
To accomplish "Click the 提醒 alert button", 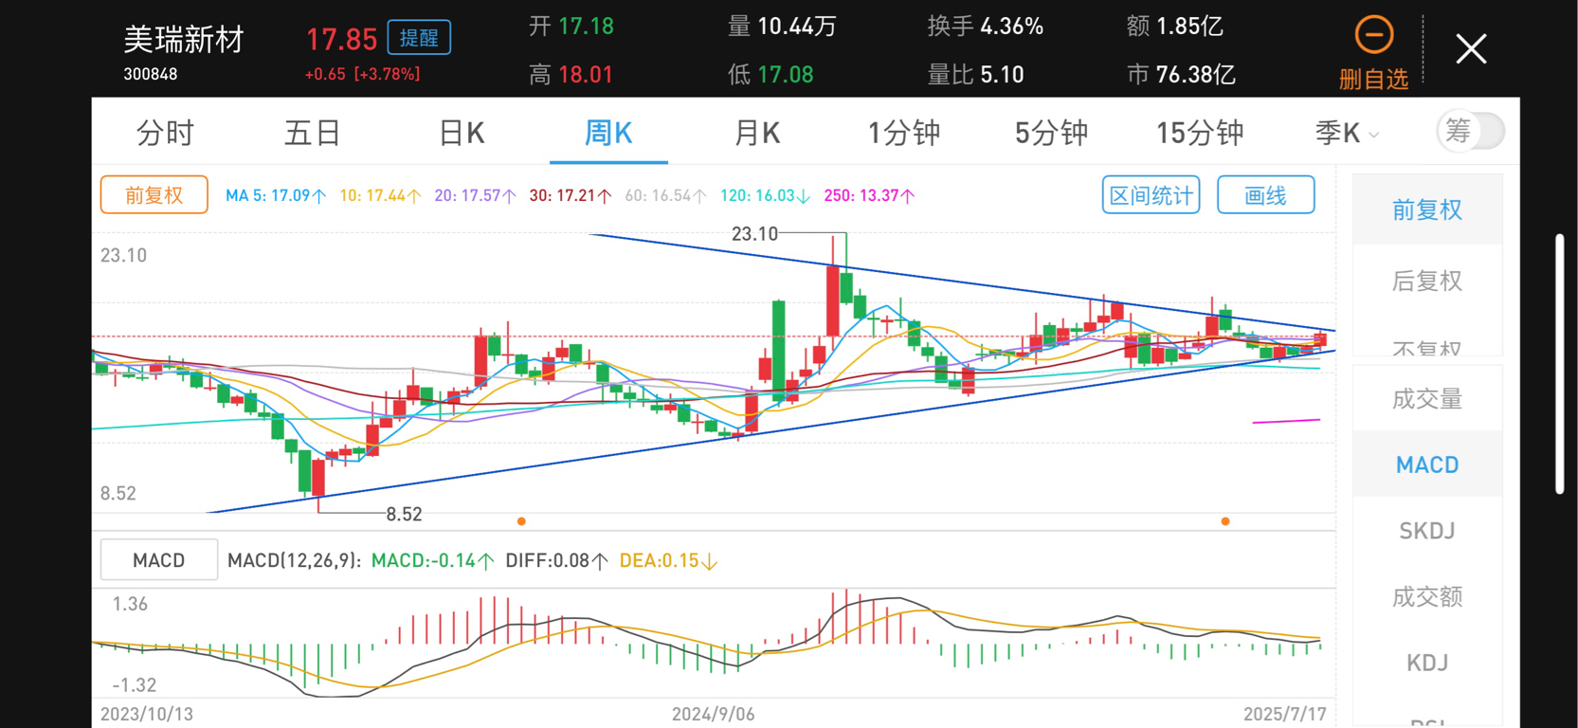I will pos(419,38).
